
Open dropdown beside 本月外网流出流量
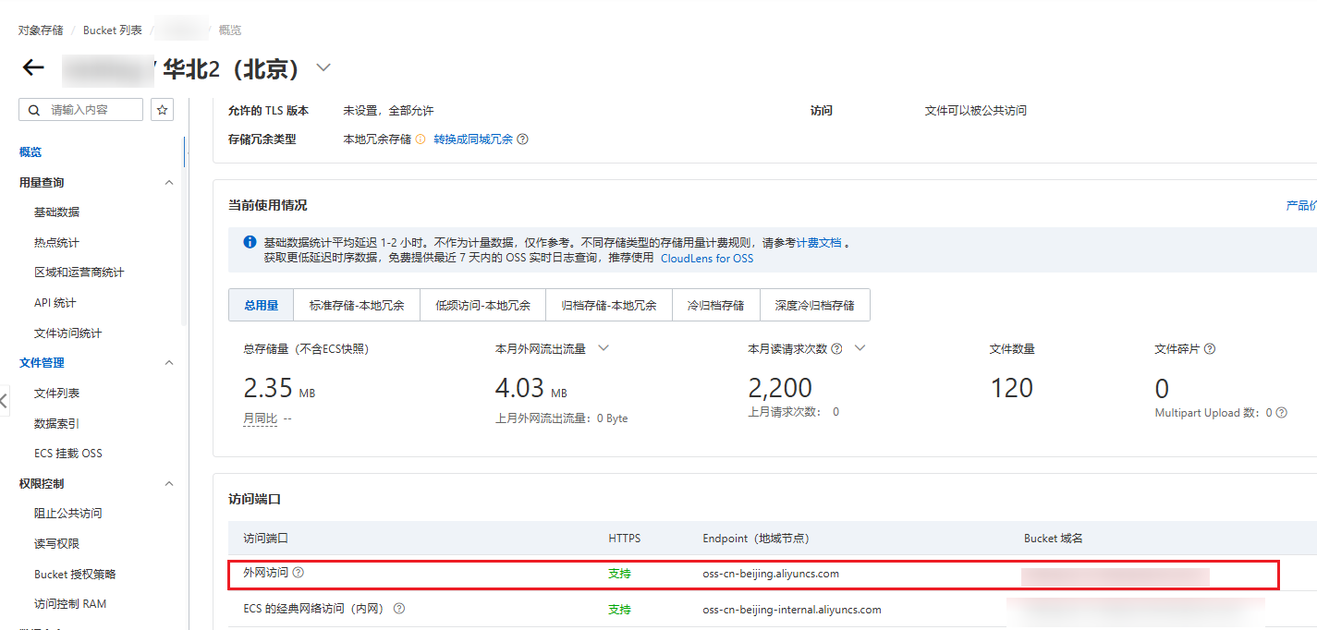click(604, 348)
